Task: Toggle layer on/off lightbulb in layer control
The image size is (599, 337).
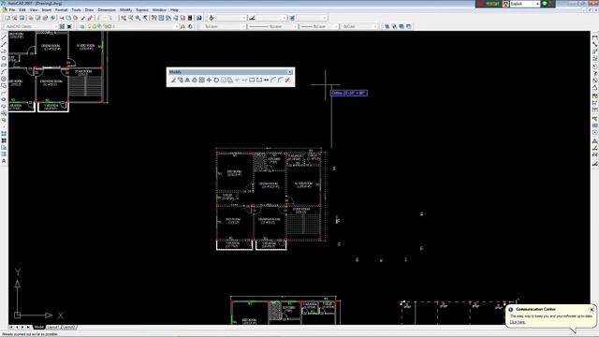Action: 89,26
